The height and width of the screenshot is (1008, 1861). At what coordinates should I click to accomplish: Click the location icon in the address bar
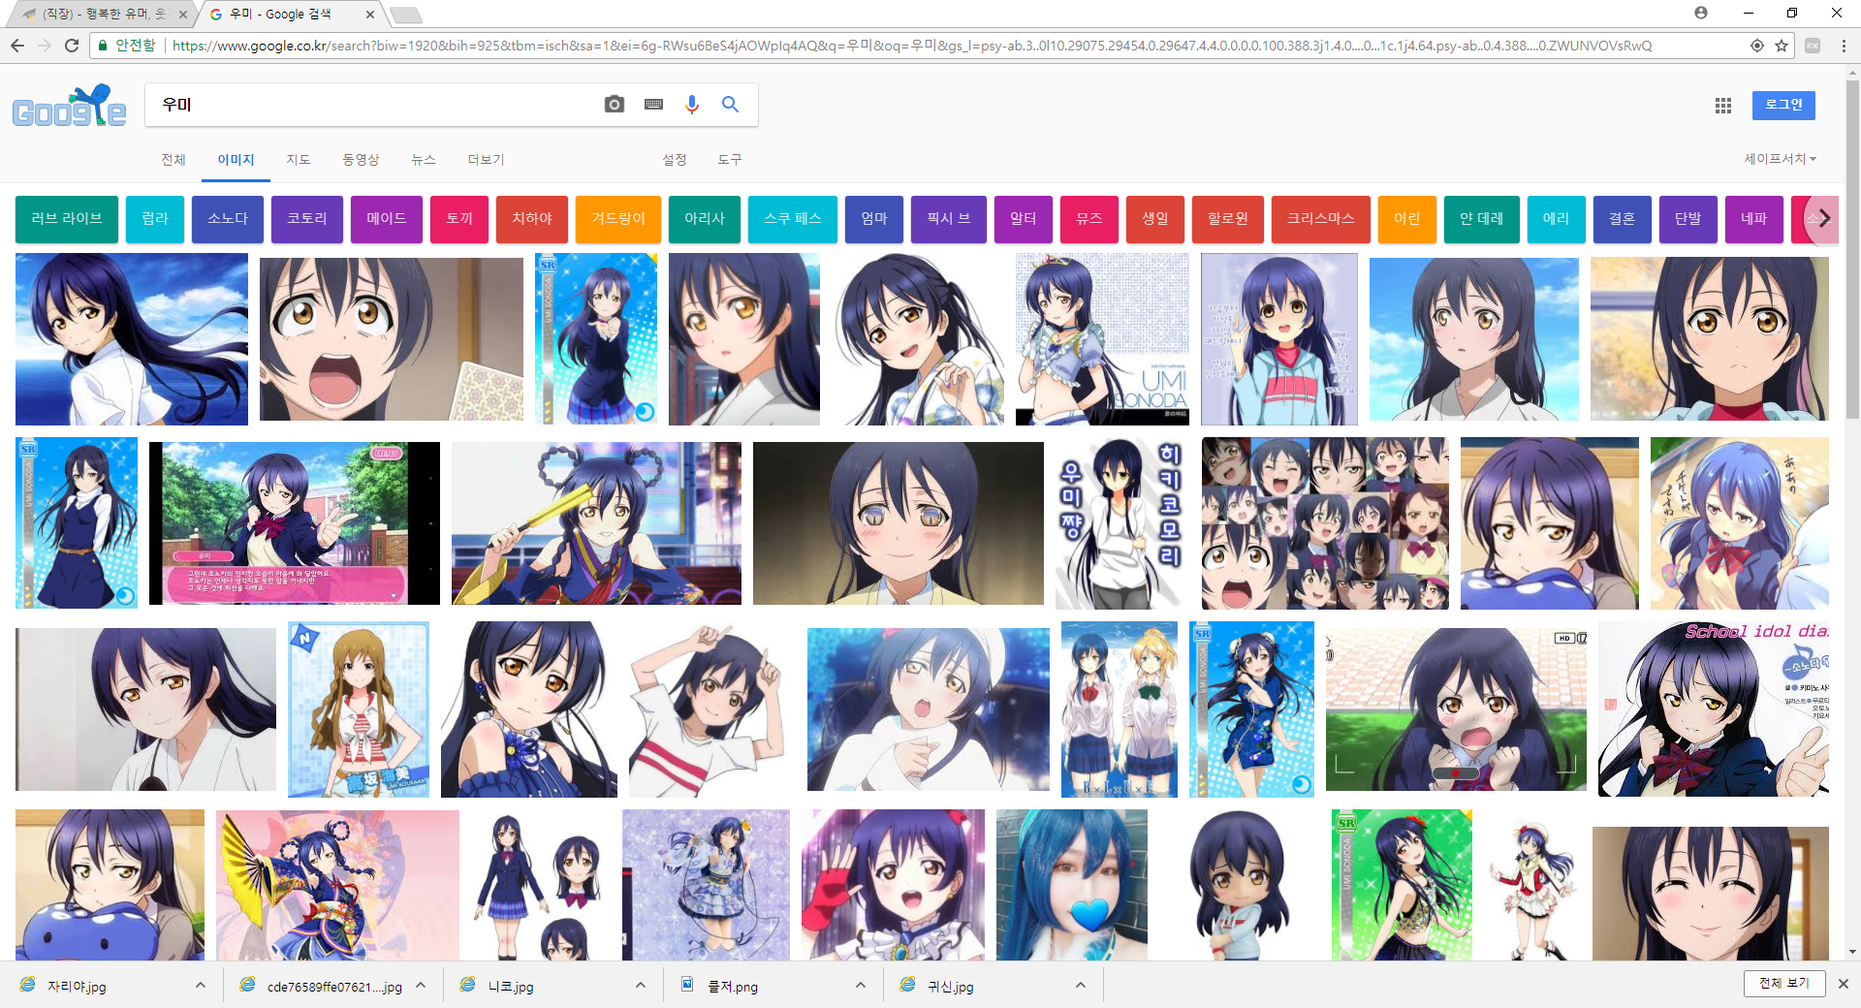coord(1756,46)
